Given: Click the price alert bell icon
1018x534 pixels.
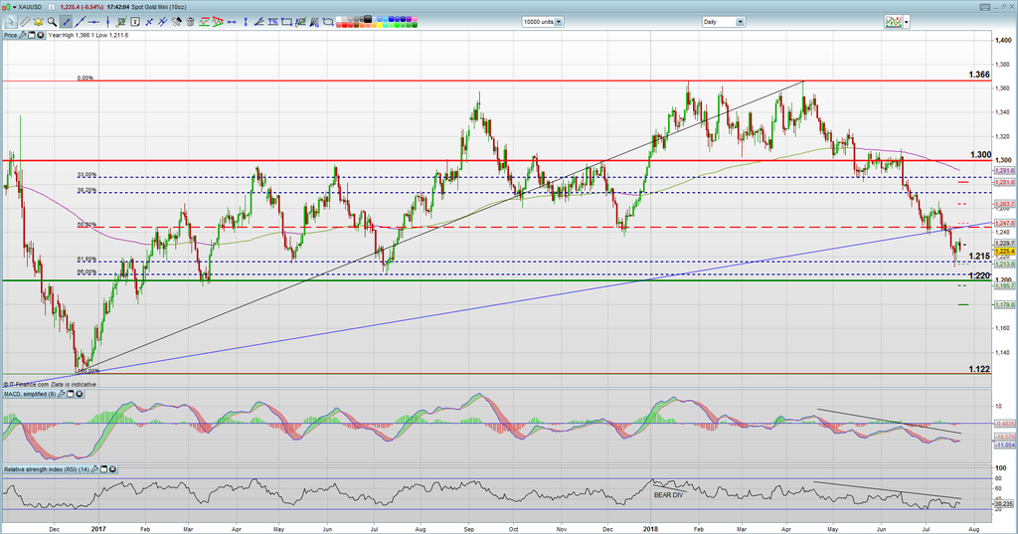Looking at the screenshot, I should (38, 21).
